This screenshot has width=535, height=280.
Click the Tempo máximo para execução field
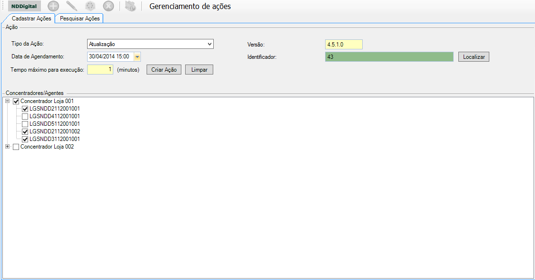tap(100, 69)
